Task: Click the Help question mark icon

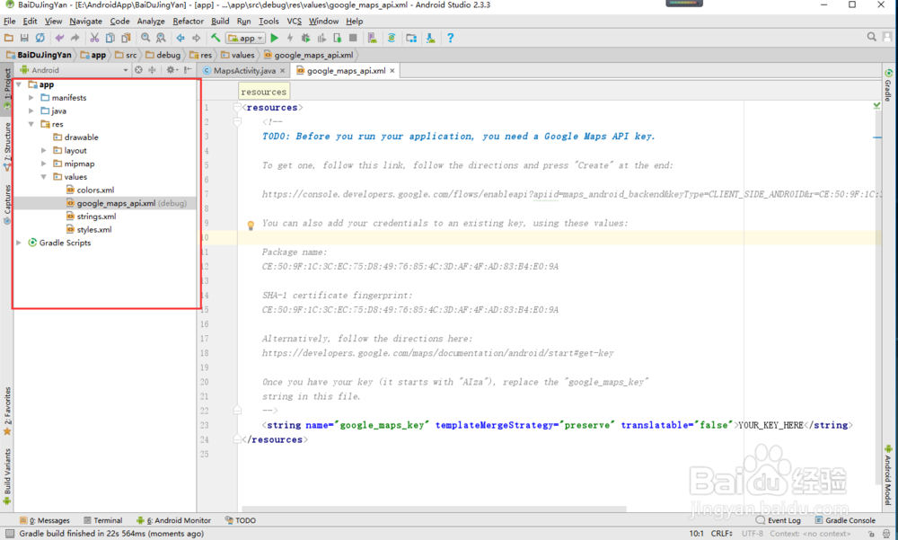Action: (x=450, y=38)
